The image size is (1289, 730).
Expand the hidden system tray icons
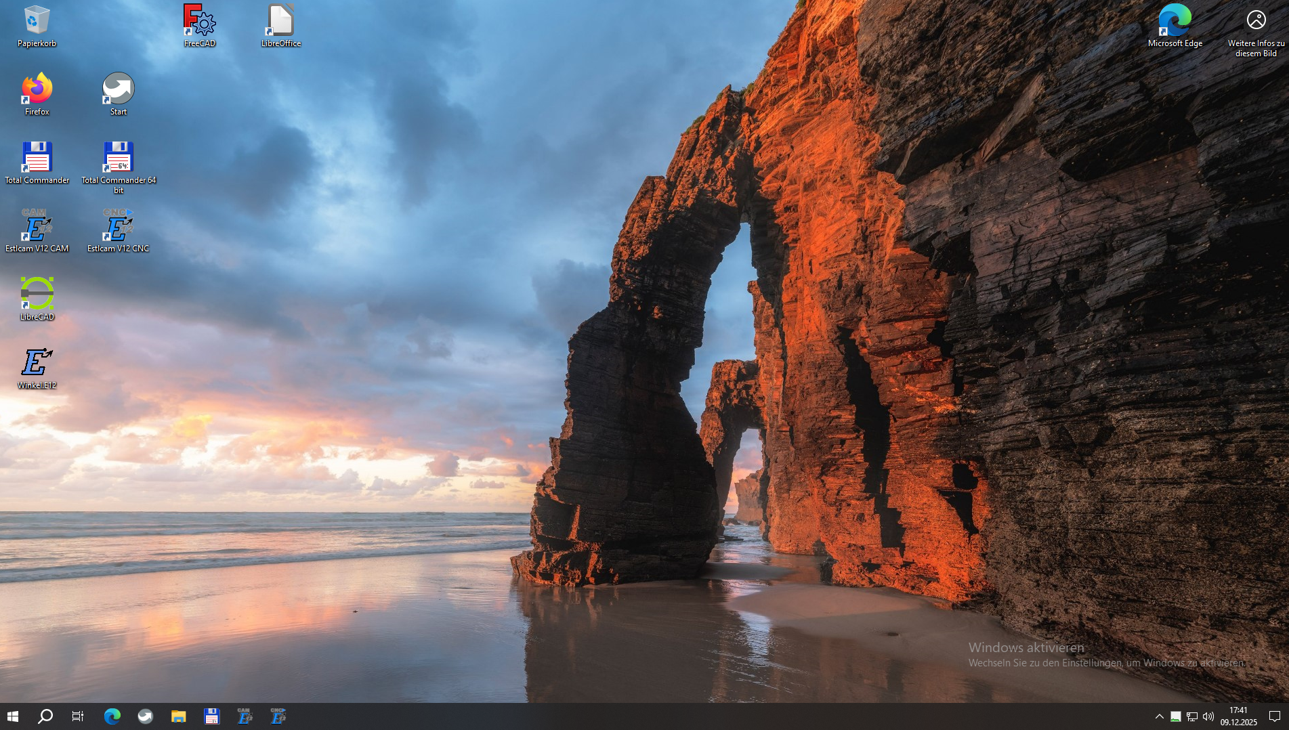(1159, 716)
